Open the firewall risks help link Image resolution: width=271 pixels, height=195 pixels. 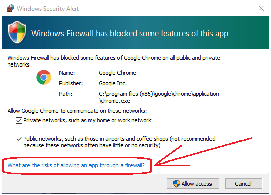(x=76, y=165)
